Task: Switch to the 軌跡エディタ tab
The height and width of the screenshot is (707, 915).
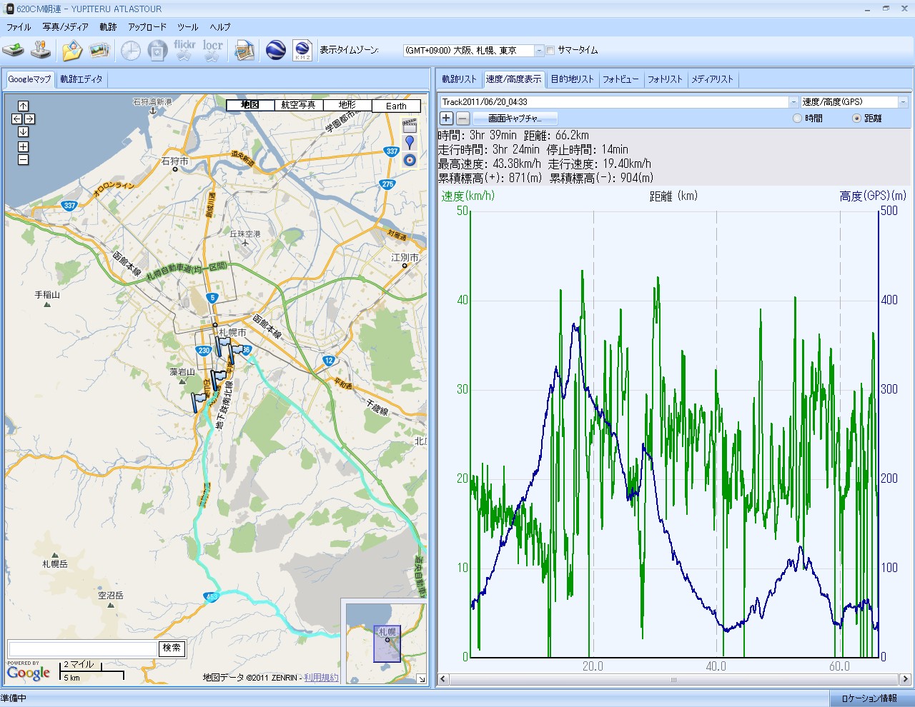Action: click(x=81, y=79)
